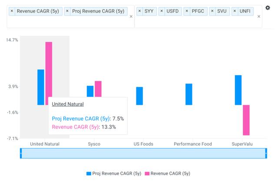This screenshot has height=183, width=278.
Task: Click the PFGC ticker label
Action: [198, 11]
